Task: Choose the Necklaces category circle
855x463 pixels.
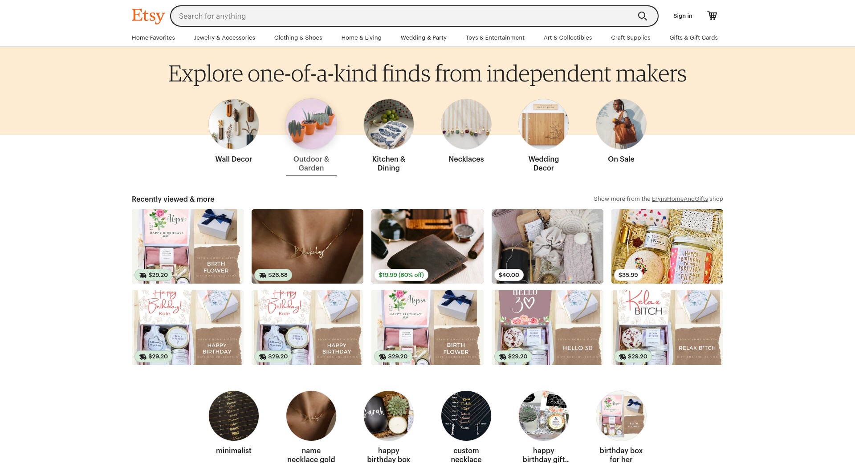Action: 466,124
